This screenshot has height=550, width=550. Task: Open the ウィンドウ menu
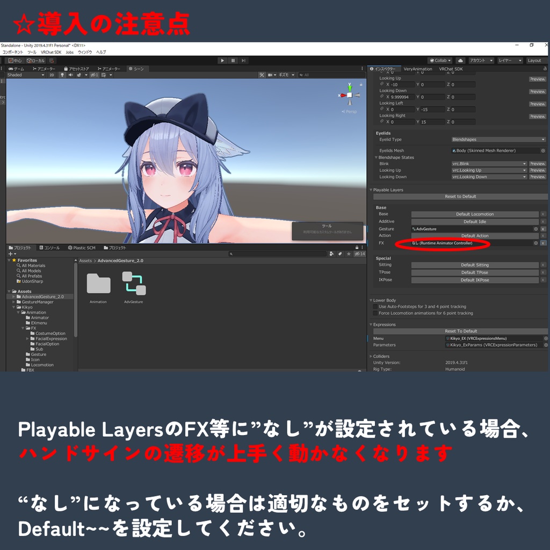[x=84, y=52]
